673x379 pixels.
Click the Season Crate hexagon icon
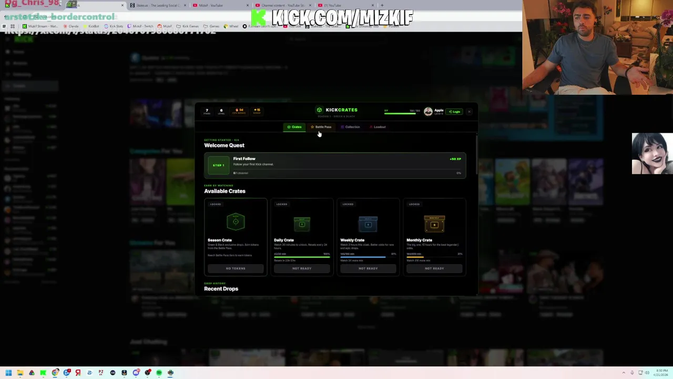236,222
